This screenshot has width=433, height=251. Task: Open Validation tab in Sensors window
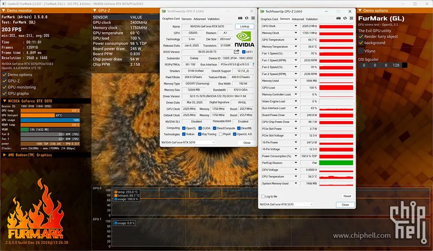(312, 19)
